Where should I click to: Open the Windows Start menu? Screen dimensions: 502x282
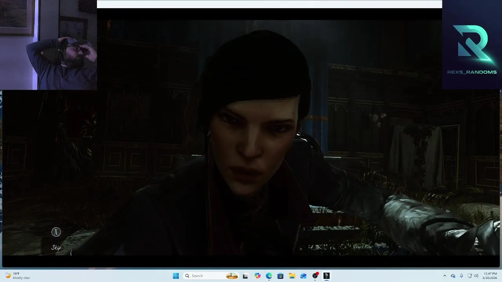[176, 276]
